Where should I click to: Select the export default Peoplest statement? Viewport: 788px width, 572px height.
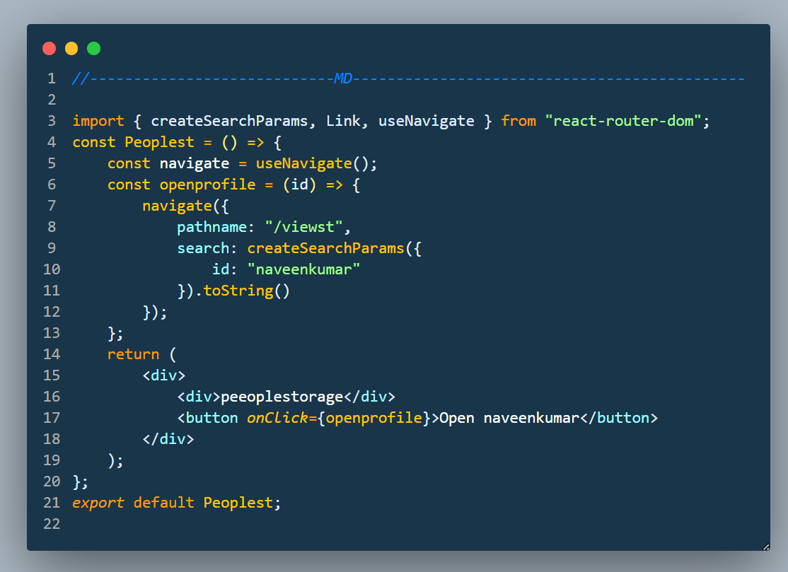pos(175,502)
